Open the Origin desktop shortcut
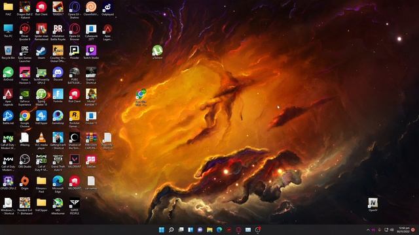 pyautogui.click(x=25, y=183)
